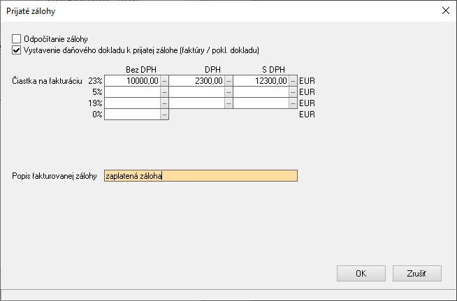The height and width of the screenshot is (301, 457).
Task: Open ellipsis button for 5% S DPH
Action: click(x=293, y=92)
